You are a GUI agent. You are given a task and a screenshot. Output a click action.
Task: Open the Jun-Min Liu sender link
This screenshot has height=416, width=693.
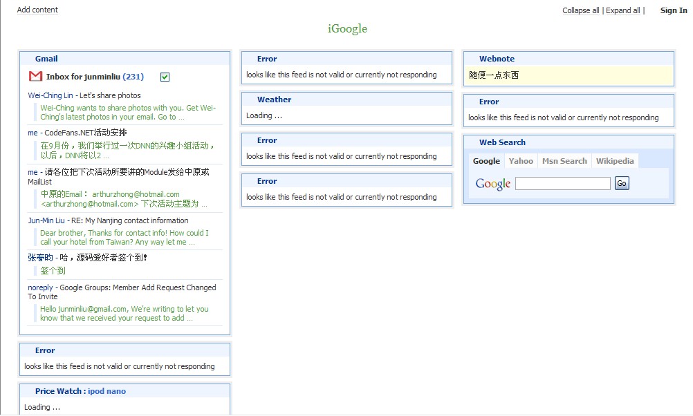(46, 220)
